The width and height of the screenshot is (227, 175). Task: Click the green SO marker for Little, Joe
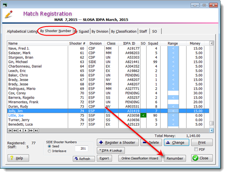[x=143, y=115]
